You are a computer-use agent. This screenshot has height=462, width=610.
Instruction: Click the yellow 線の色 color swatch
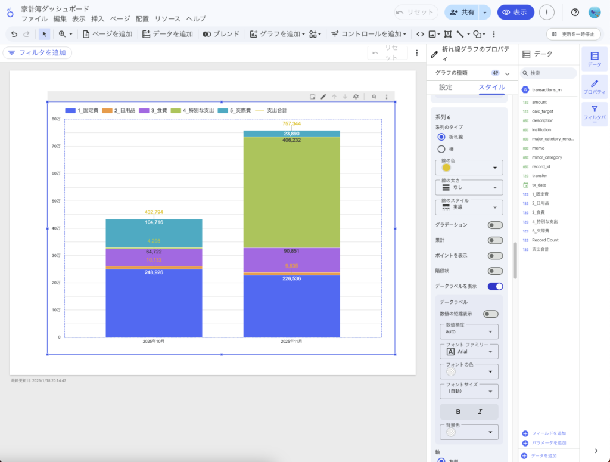446,168
